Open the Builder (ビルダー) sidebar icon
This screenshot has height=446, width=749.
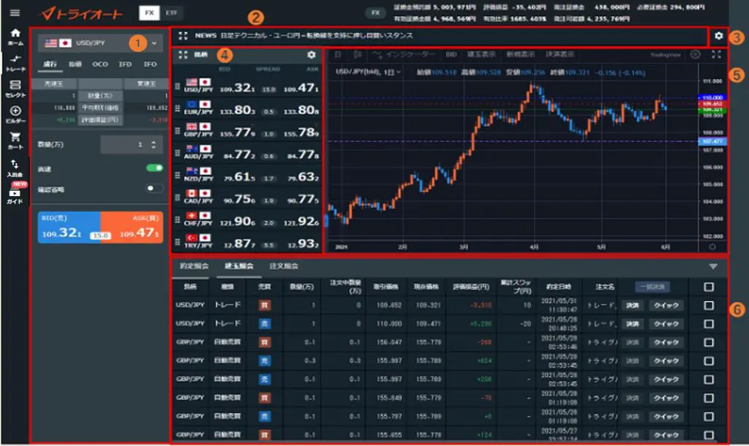(x=15, y=114)
